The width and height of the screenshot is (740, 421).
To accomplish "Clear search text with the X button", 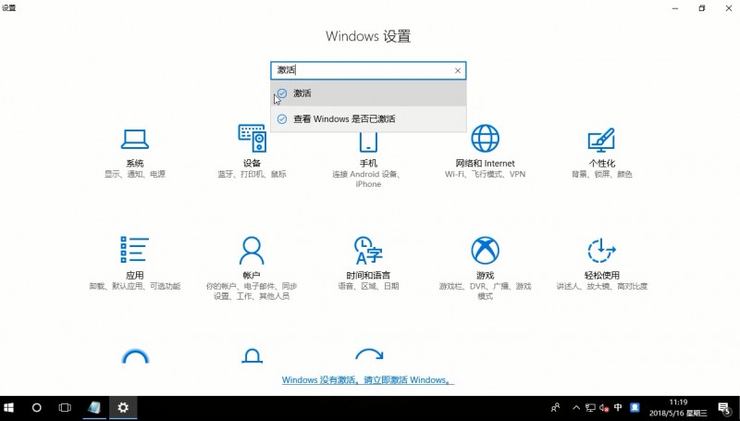I will (457, 71).
